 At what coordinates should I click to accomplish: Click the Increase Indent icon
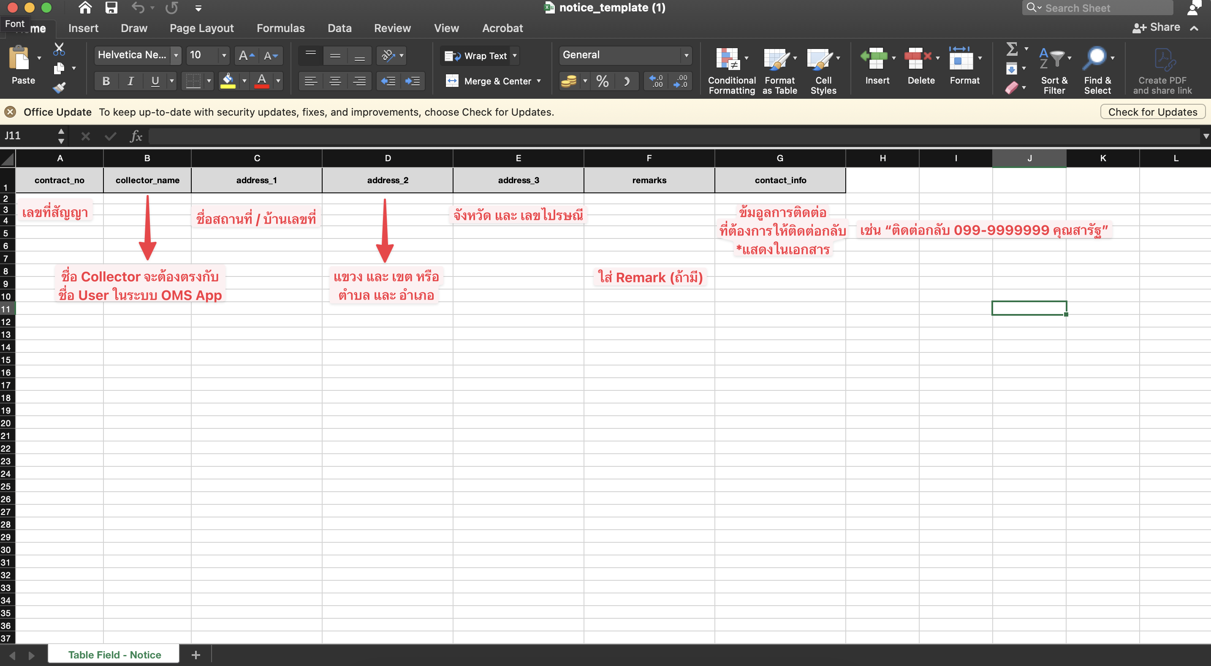coord(413,81)
